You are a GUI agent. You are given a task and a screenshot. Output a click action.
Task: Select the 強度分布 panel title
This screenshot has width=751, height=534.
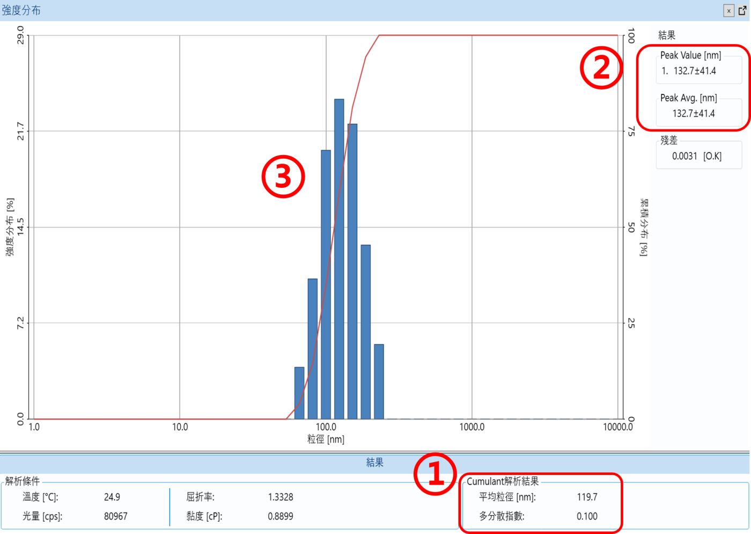[x=21, y=10]
